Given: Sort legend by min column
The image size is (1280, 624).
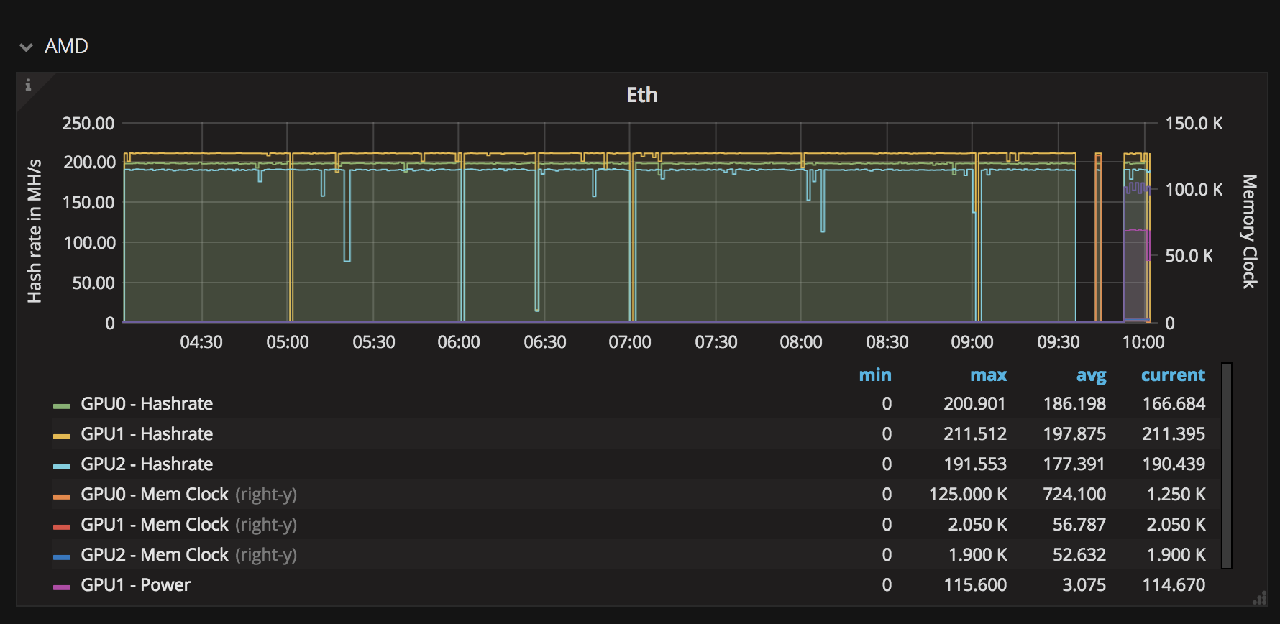Looking at the screenshot, I should click(874, 375).
